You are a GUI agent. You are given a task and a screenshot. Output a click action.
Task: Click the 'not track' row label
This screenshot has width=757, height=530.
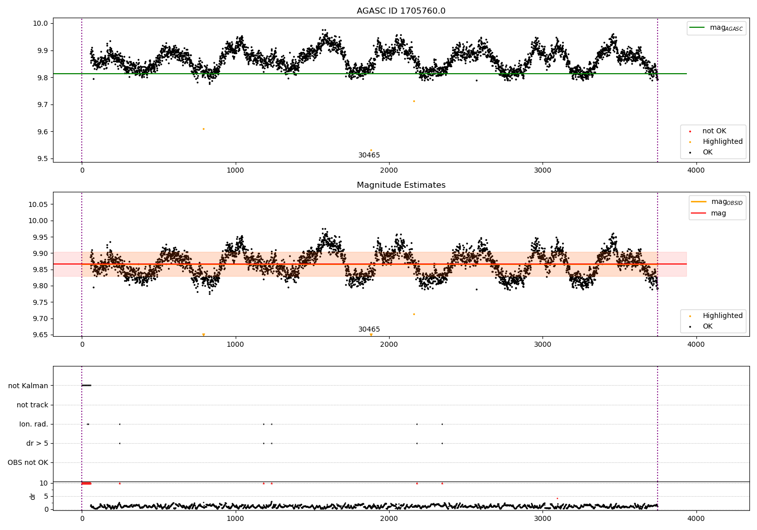(x=32, y=405)
